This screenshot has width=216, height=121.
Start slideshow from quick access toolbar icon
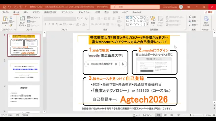click(21, 7)
